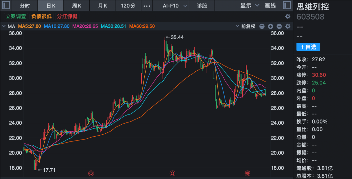Open MA indicator settings gear
The width and height of the screenshot is (352, 179).
click(287, 26)
